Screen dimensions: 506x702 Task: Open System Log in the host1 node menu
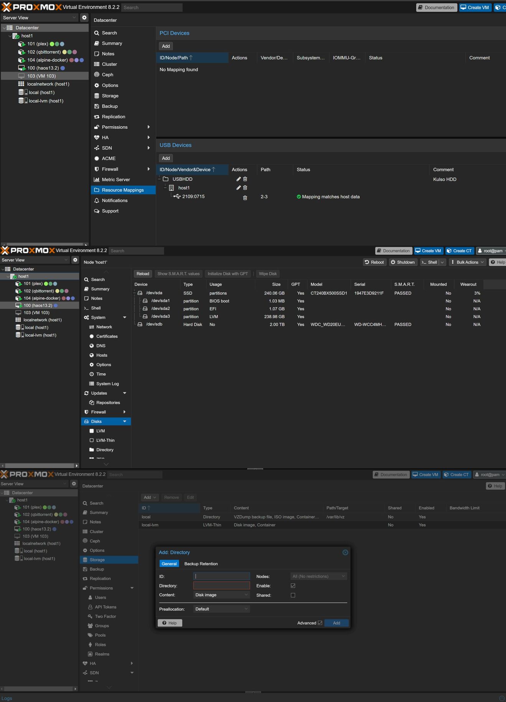coord(107,384)
